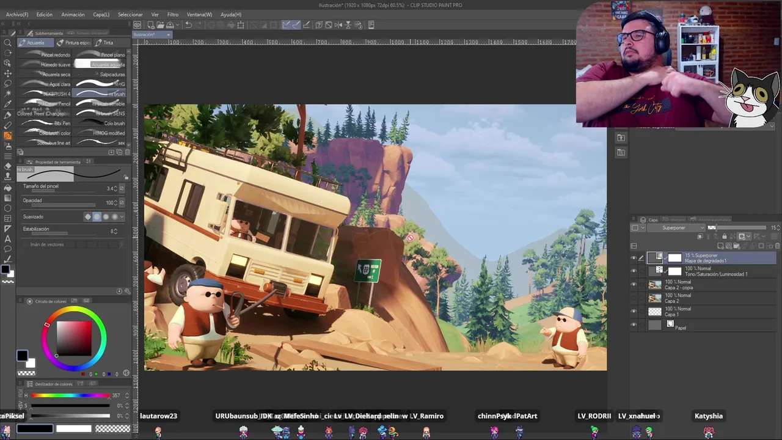Screen dimensions: 782x440
Task: Open the Edición menu
Action: point(44,15)
